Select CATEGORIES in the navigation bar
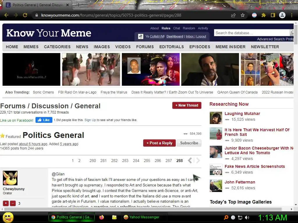This screenshot has width=298, height=223. (57, 47)
